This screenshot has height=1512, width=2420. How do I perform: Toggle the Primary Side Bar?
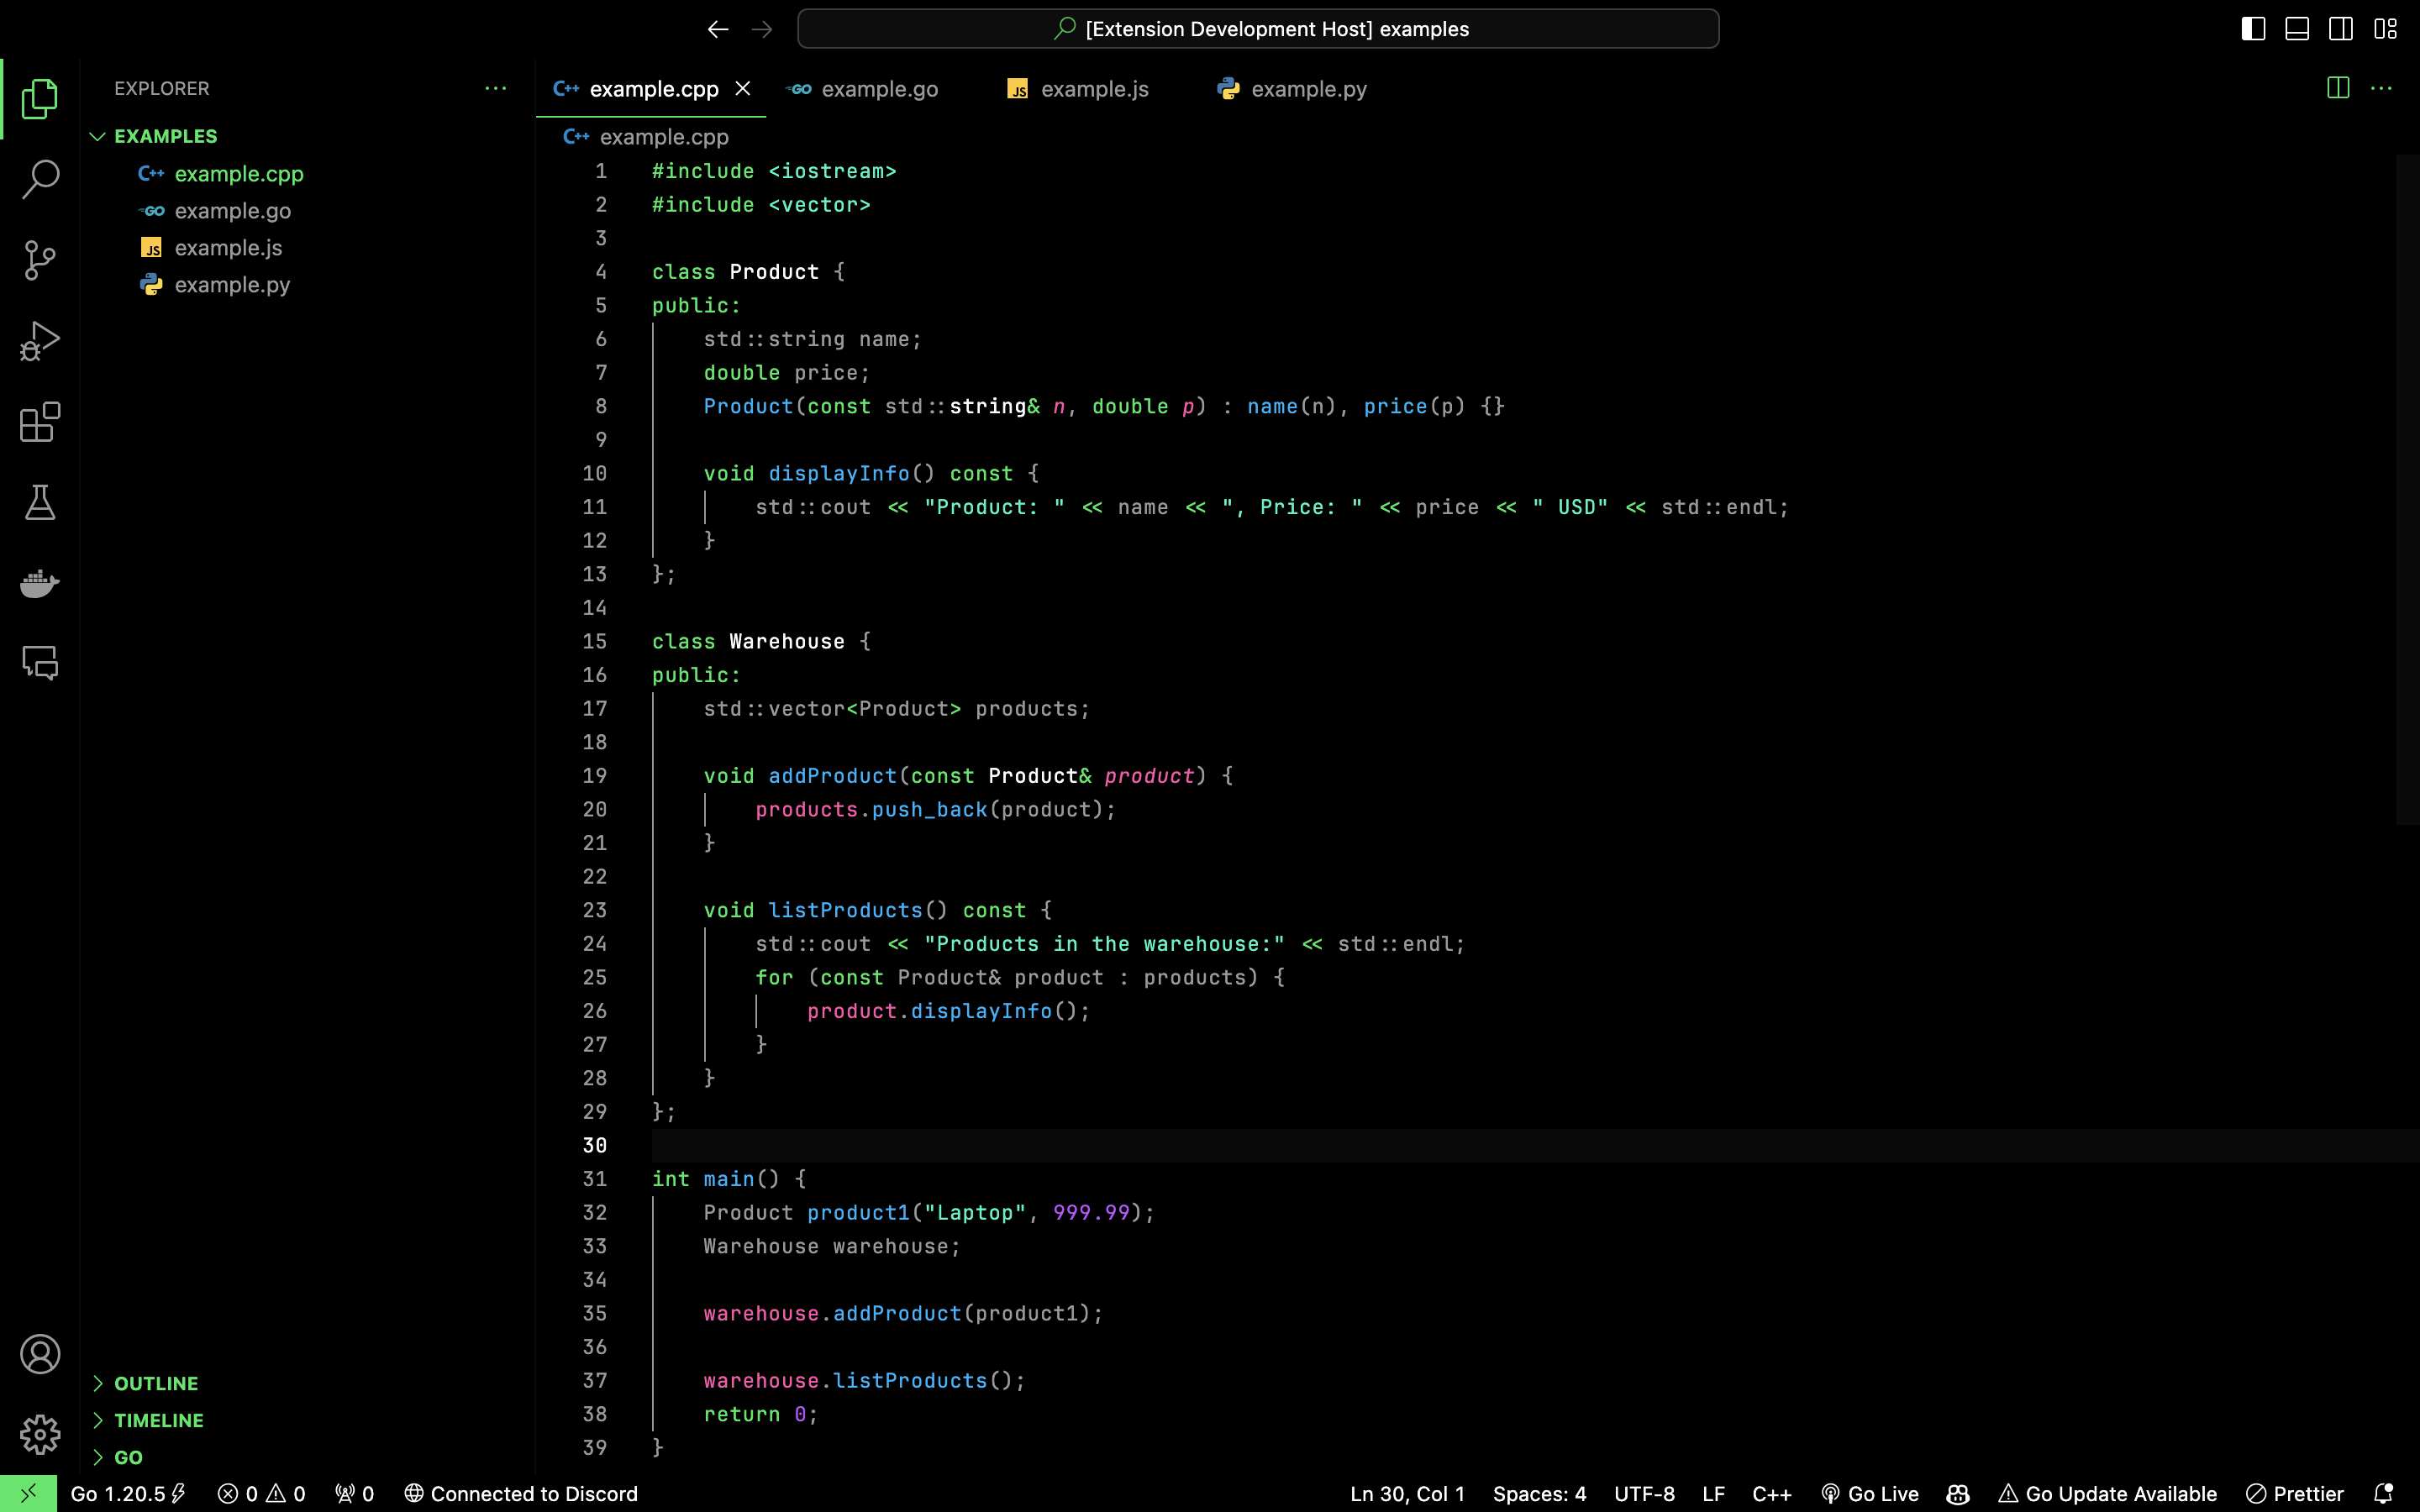(2253, 29)
